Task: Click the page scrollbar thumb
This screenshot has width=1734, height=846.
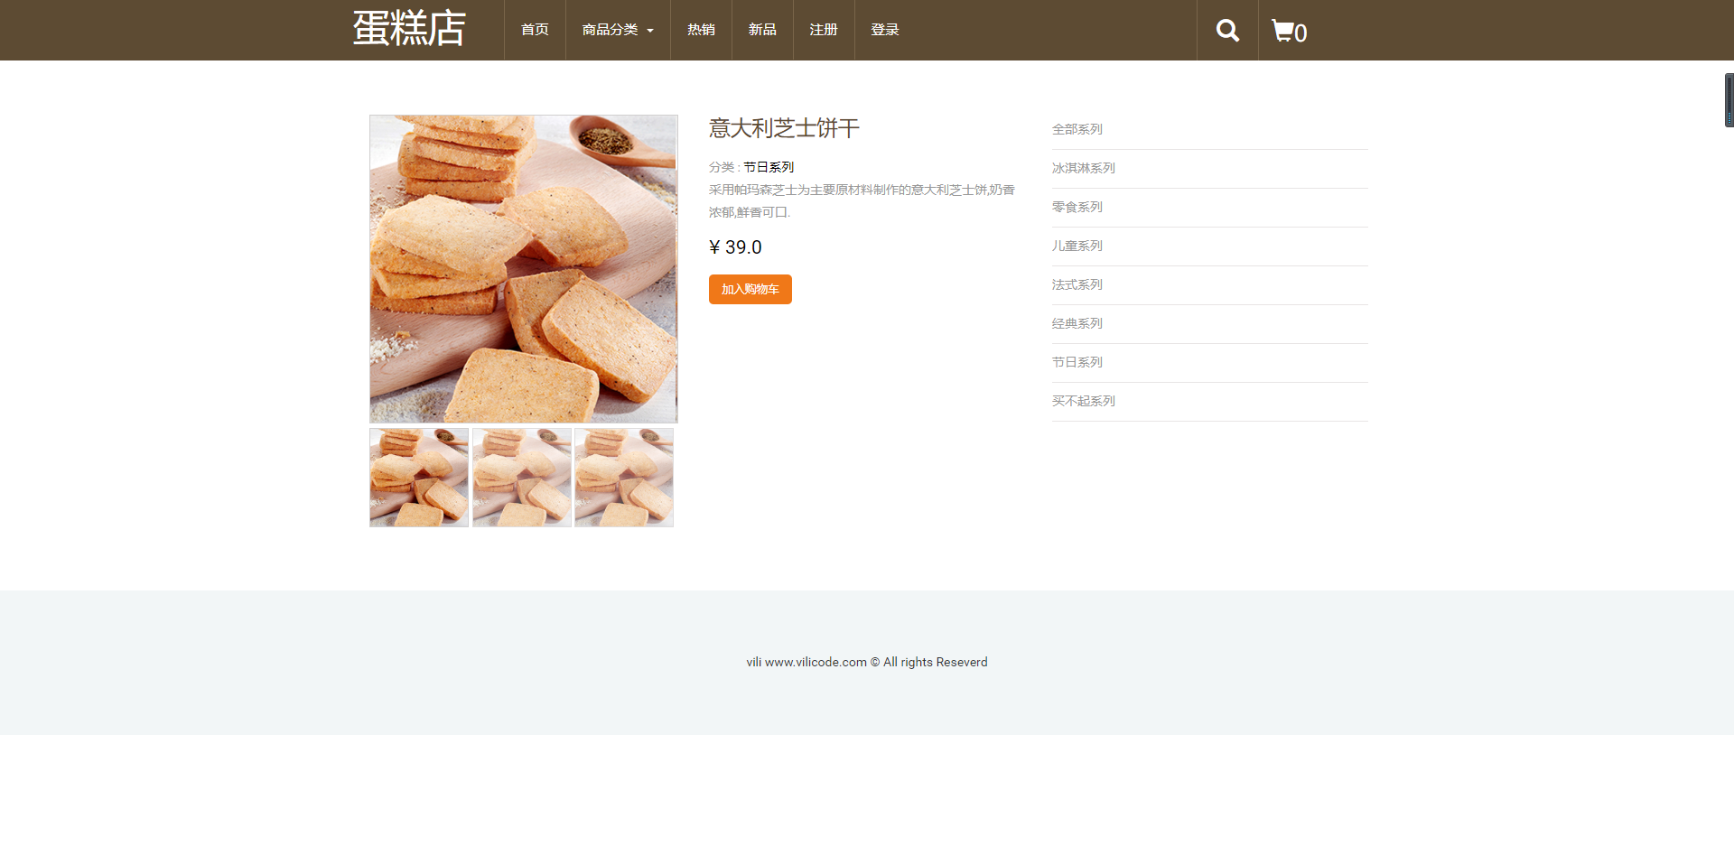Action: 1729,100
